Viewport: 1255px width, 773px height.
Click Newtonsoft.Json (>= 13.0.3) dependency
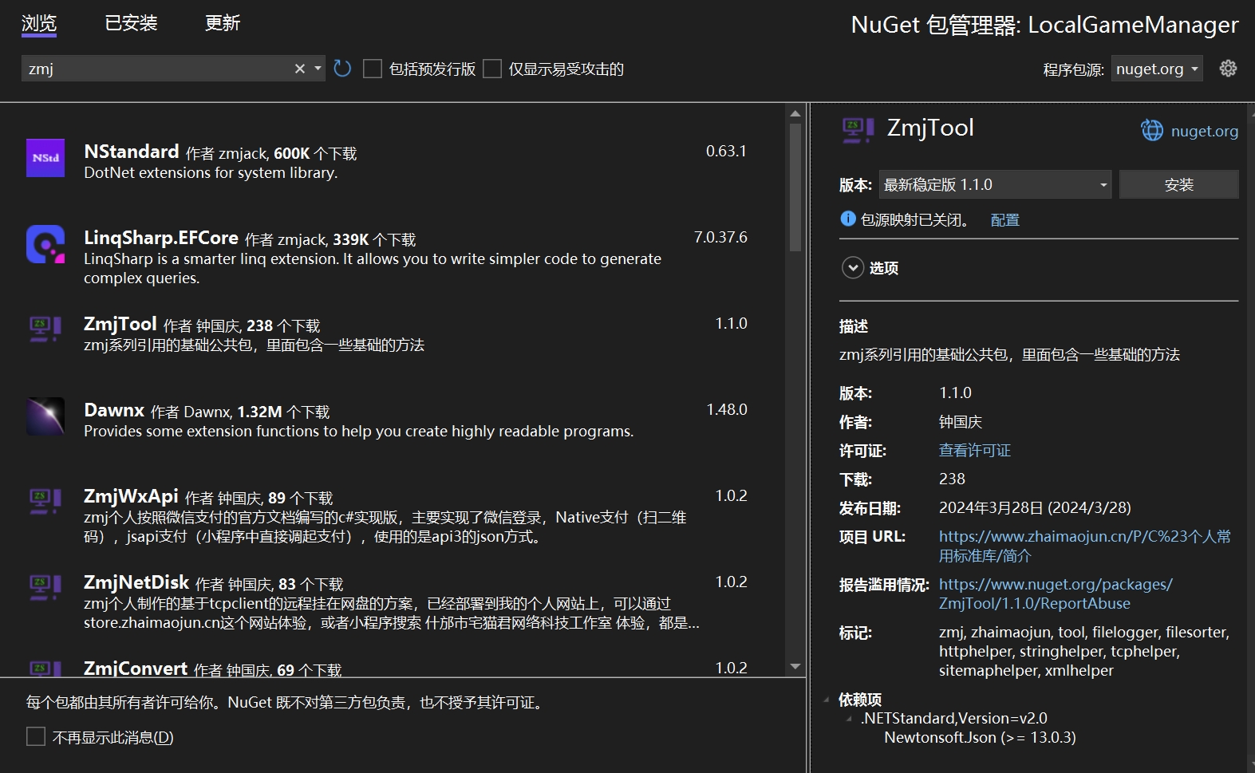tap(980, 737)
